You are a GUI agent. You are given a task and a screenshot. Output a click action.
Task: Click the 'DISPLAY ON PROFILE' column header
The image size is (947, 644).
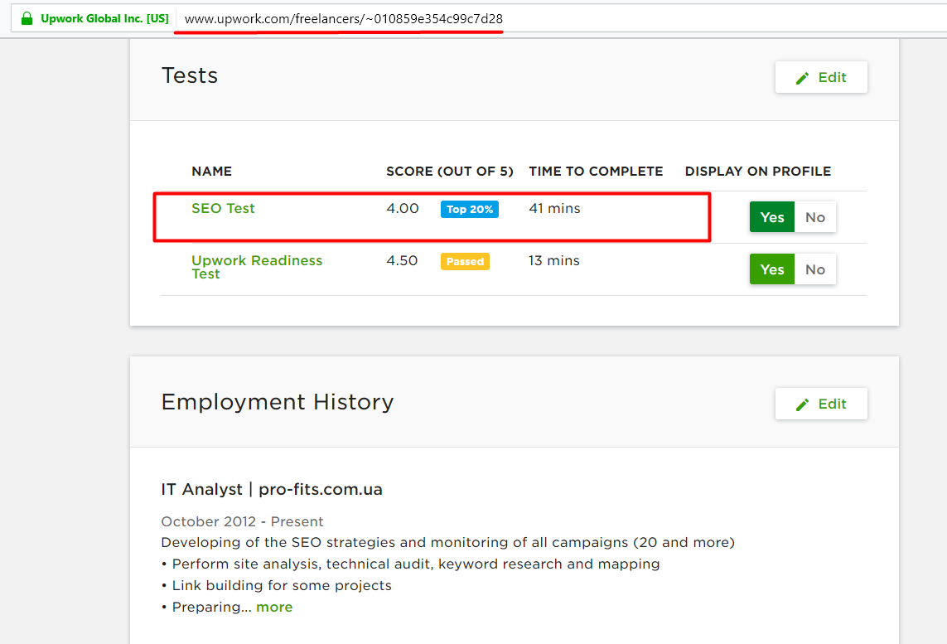pos(758,172)
